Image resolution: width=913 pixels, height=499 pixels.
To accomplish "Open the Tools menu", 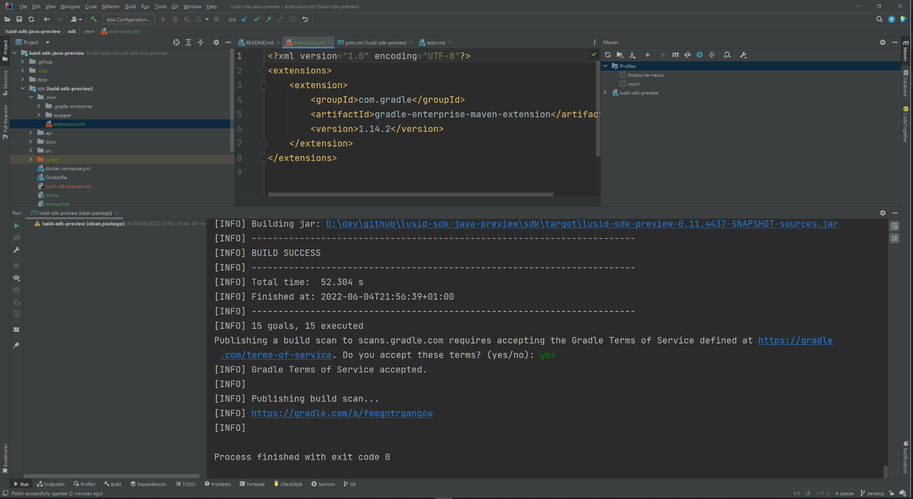I will point(161,6).
